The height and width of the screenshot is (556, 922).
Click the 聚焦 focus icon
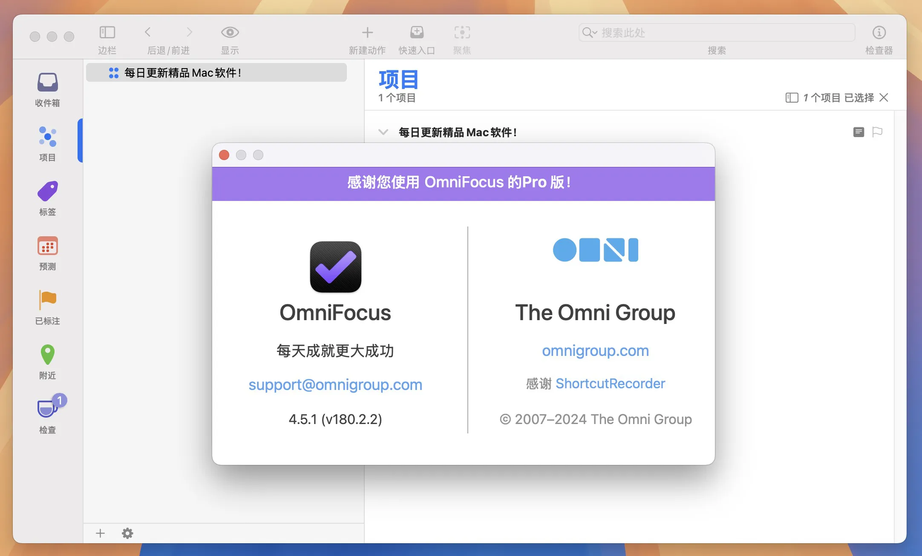(x=462, y=32)
